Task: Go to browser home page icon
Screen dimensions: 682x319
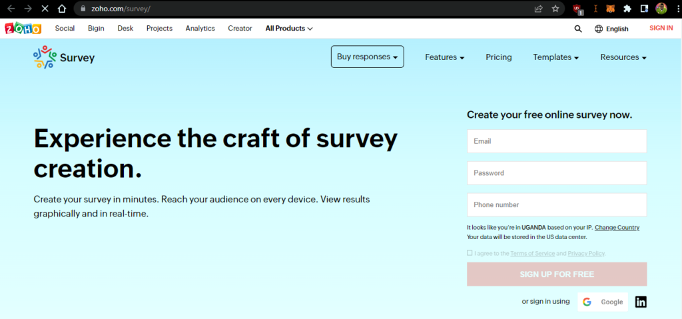Action: coord(62,8)
